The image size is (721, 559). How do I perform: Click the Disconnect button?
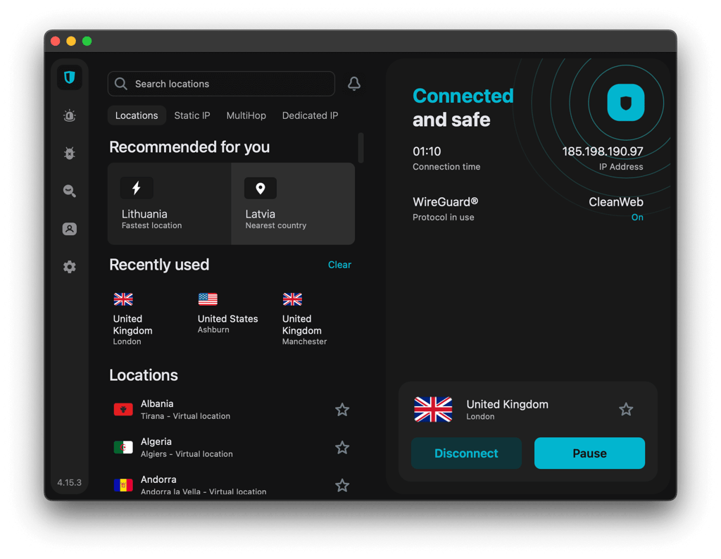coord(466,453)
